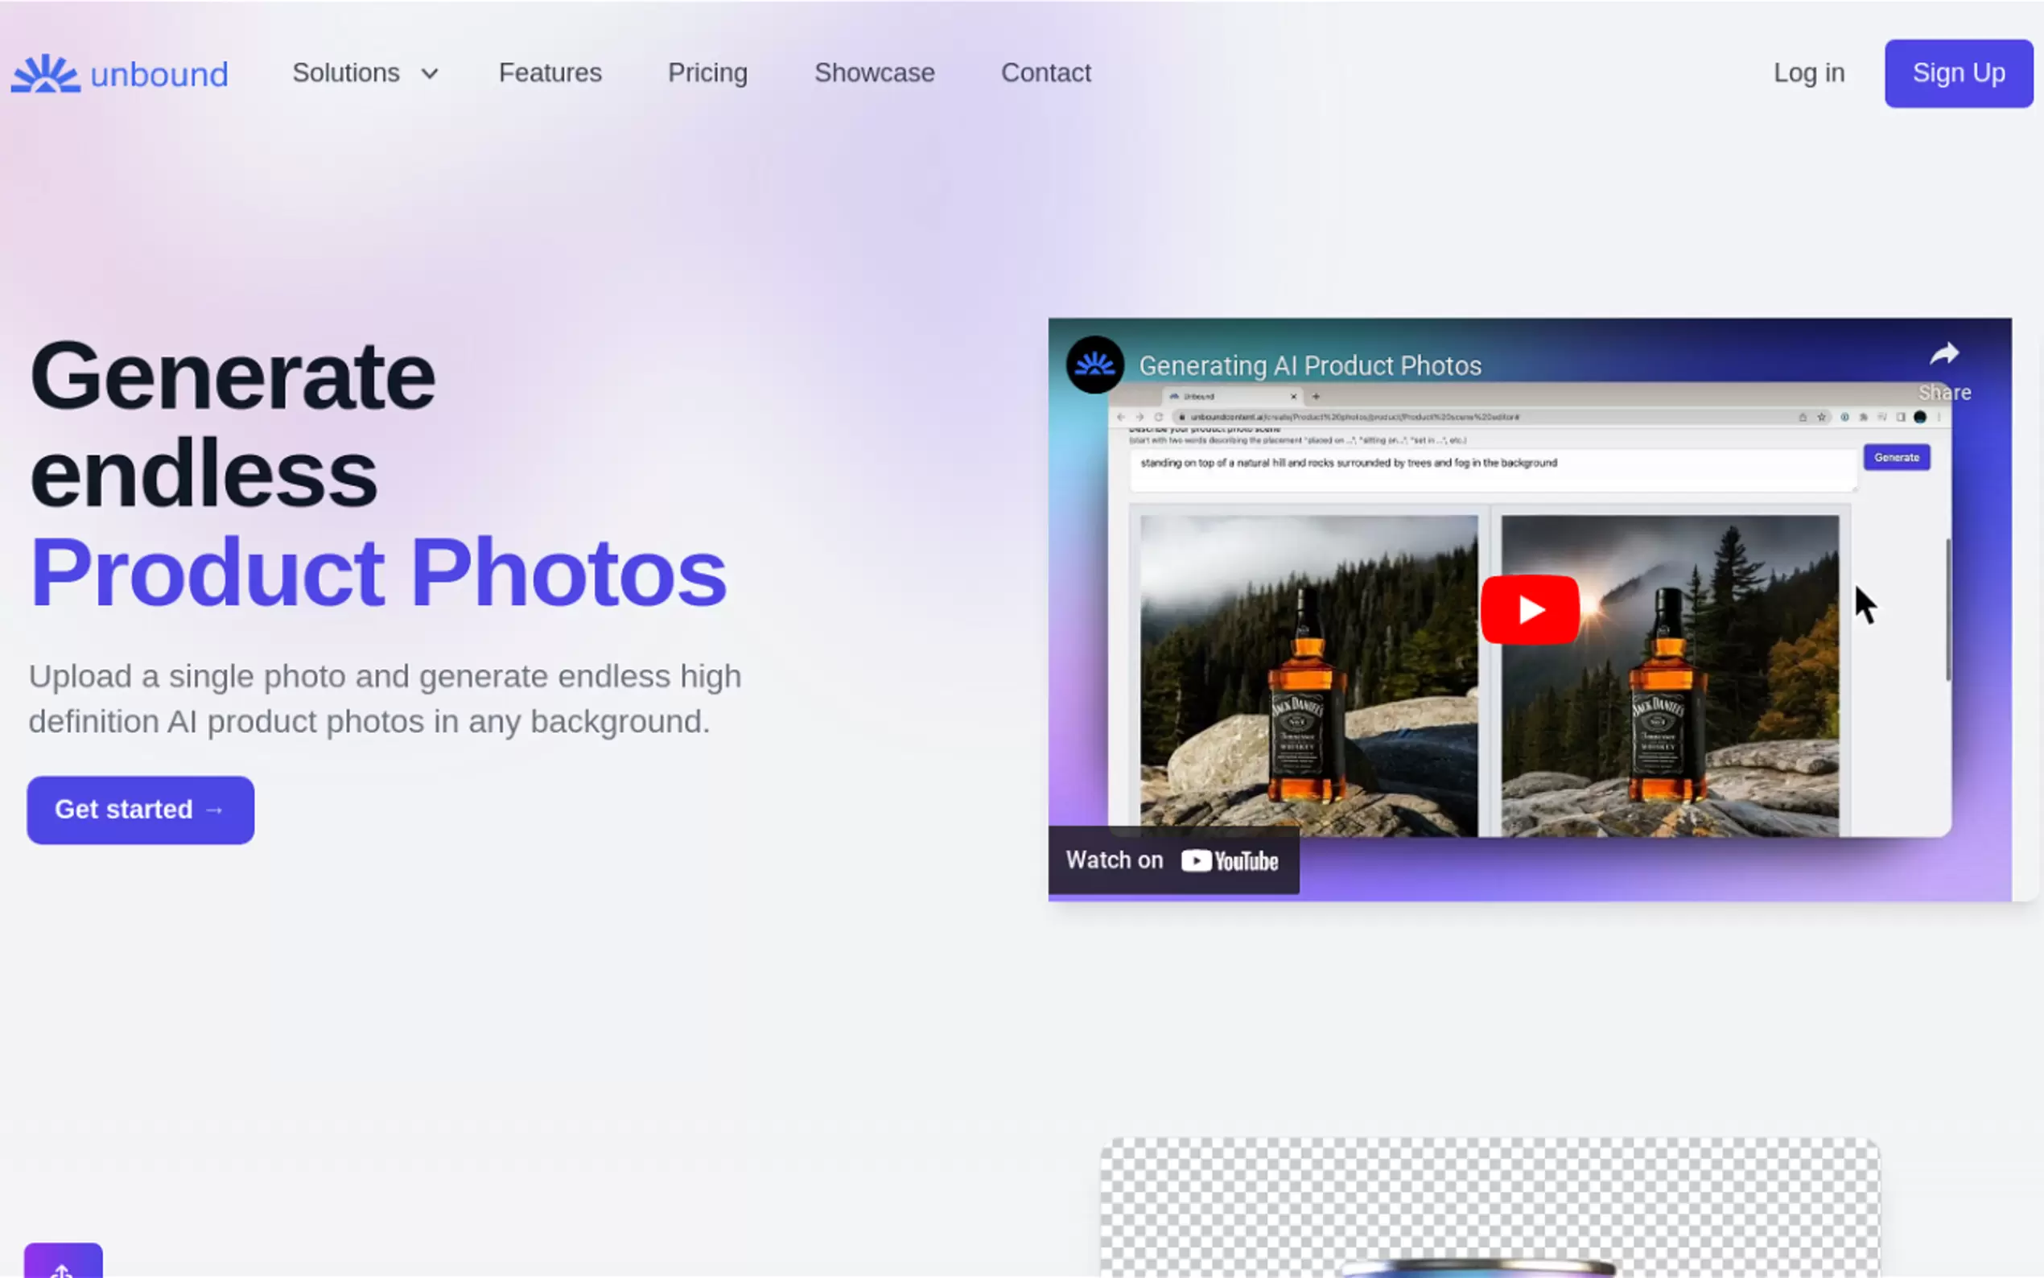This screenshot has height=1278, width=2044.
Task: Click the unbound brand name text
Action: pyautogui.click(x=159, y=74)
